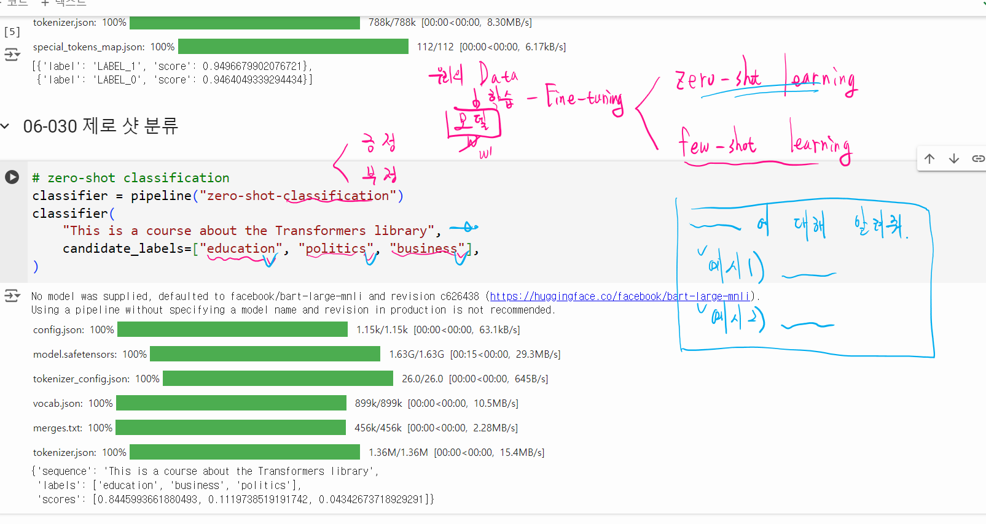The height and width of the screenshot is (524, 986).
Task: Click the LABEL_1 score output text
Action: pyautogui.click(x=172, y=66)
